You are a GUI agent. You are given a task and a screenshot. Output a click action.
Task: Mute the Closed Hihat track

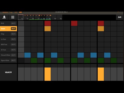(13, 55)
